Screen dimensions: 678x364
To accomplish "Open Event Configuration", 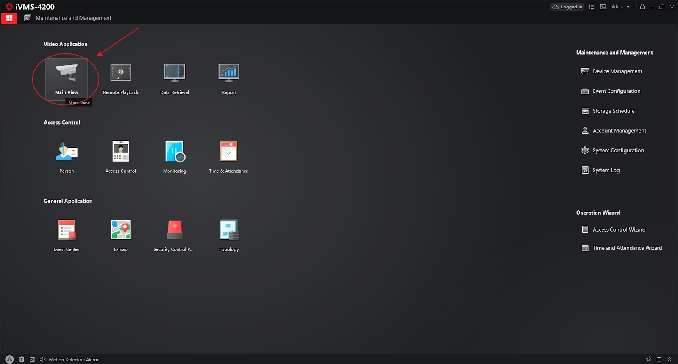I will click(x=611, y=91).
